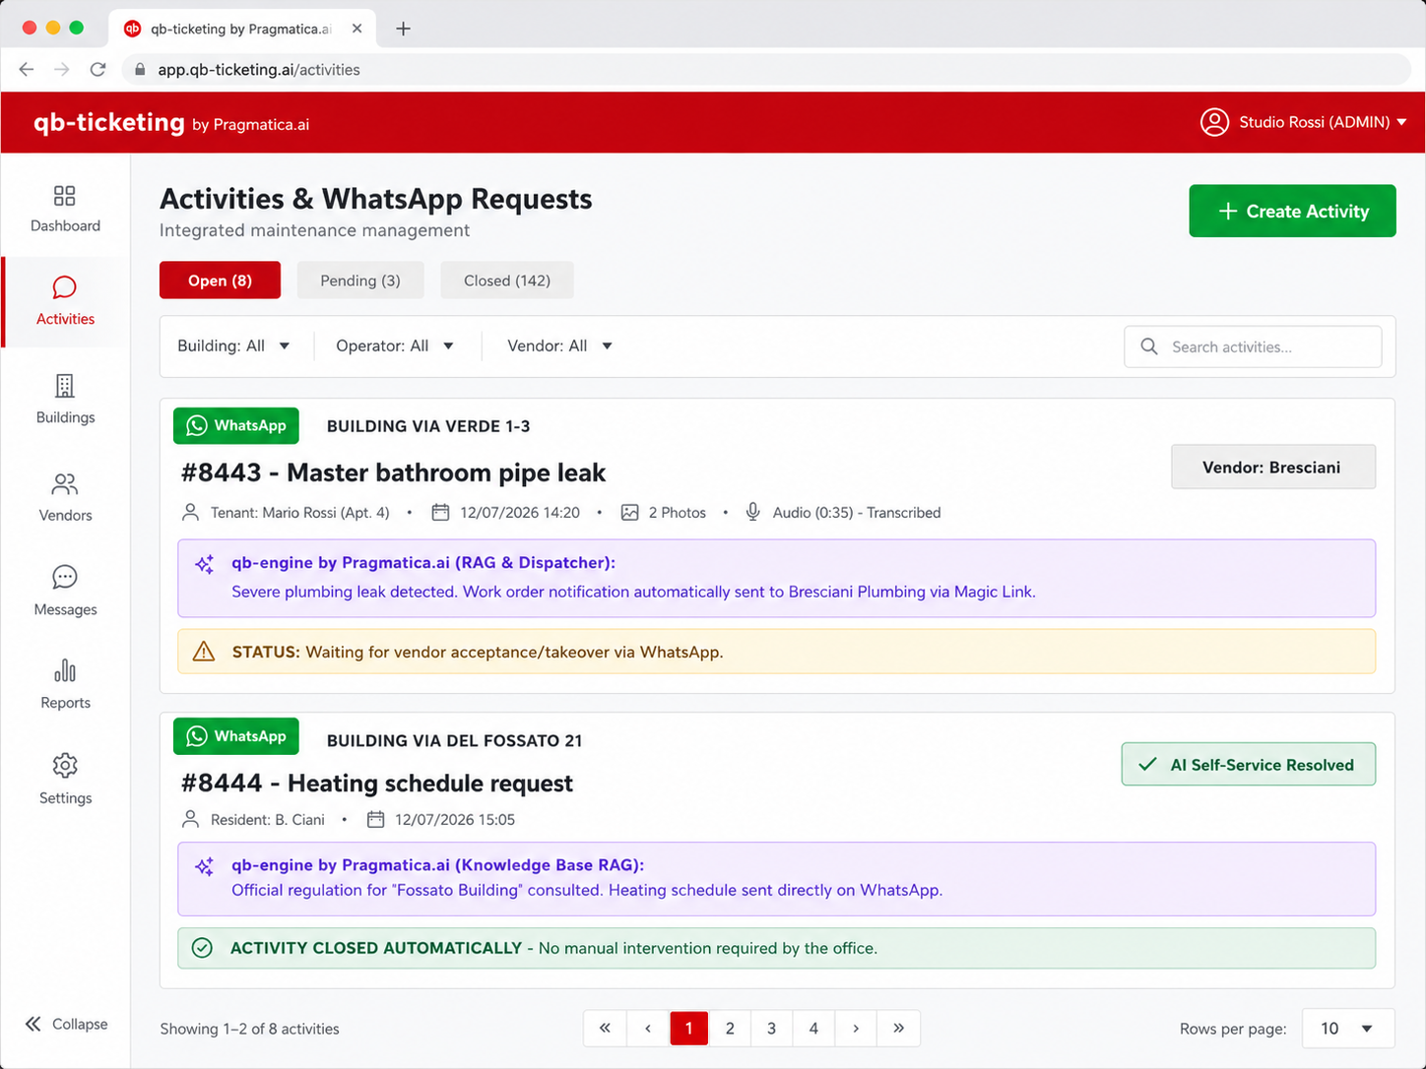Click the photos image icon on #8443
The image size is (1426, 1069).
[x=629, y=512]
